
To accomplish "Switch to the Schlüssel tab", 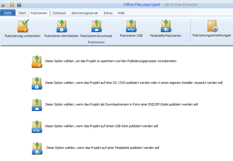I will point(59,13).
